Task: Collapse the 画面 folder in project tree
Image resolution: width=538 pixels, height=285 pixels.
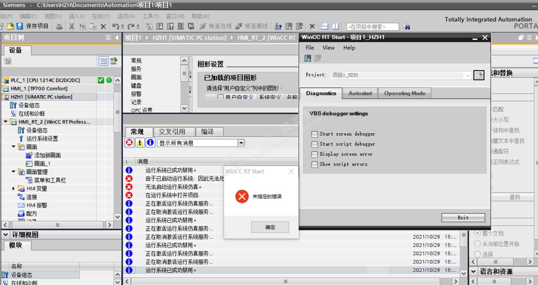Action: pyautogui.click(x=13, y=146)
